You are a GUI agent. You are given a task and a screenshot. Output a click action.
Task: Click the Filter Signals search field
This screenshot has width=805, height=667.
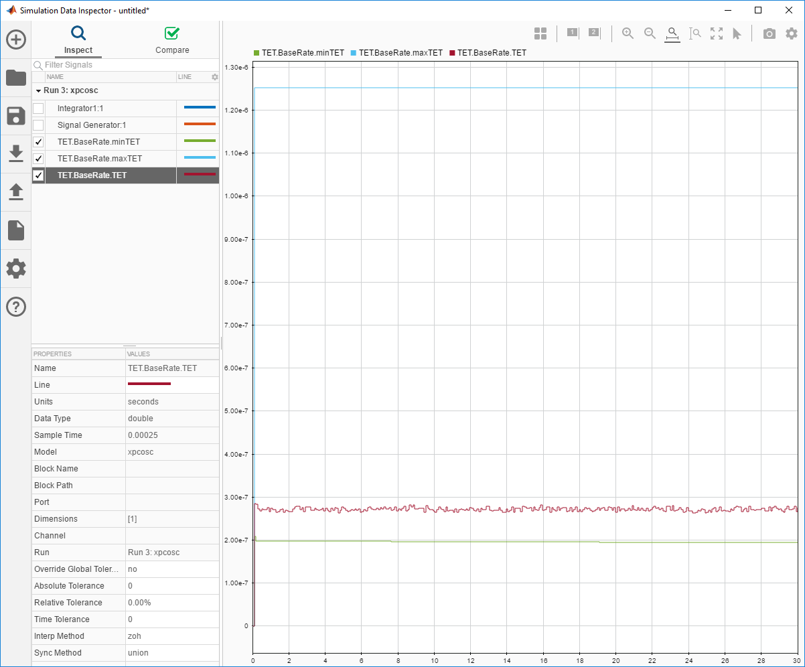[127, 65]
